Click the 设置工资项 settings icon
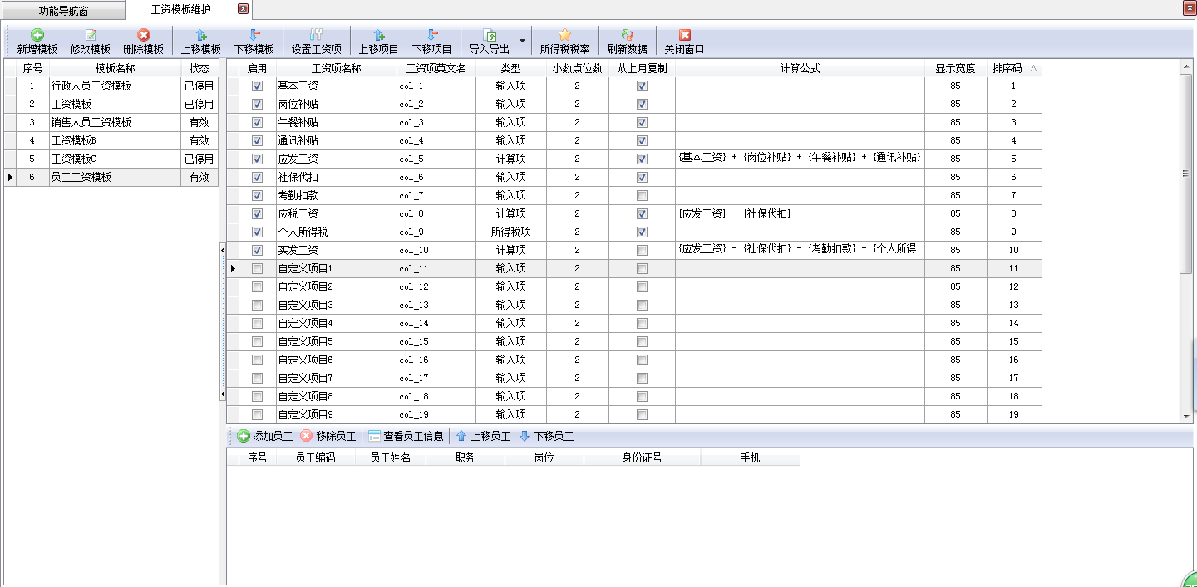 point(316,35)
